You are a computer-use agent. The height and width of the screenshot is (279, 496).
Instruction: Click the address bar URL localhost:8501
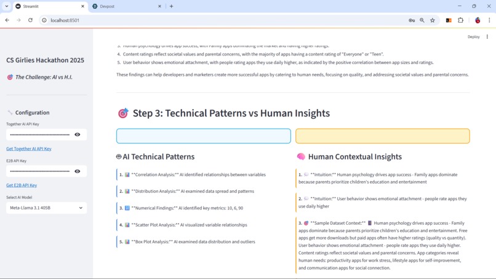tap(65, 20)
